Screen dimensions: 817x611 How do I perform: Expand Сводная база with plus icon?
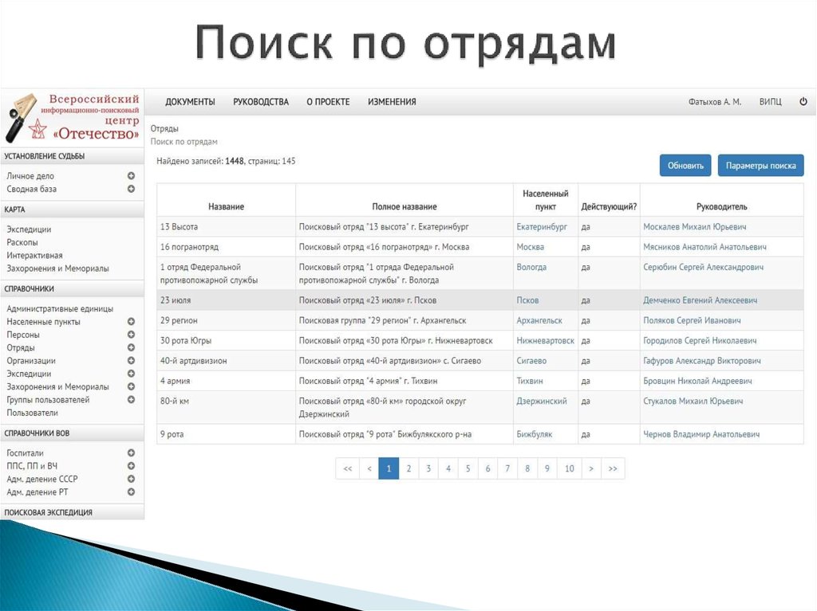click(131, 189)
